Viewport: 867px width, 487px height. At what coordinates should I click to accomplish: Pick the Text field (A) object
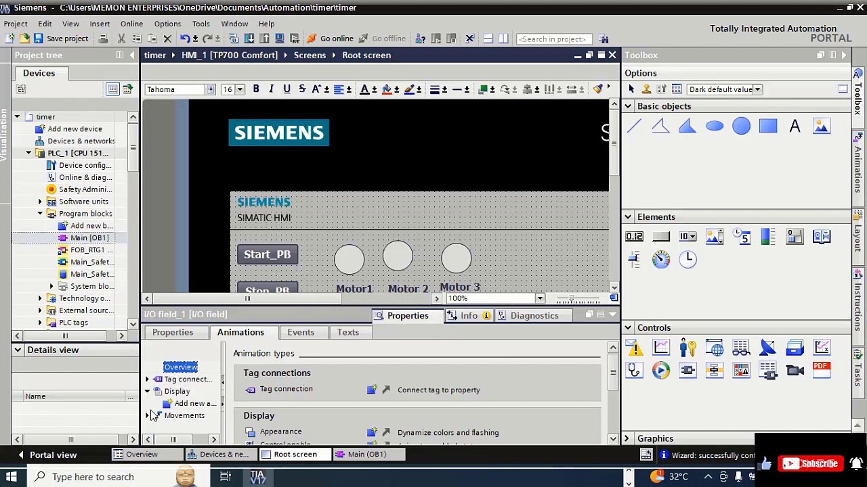point(795,126)
